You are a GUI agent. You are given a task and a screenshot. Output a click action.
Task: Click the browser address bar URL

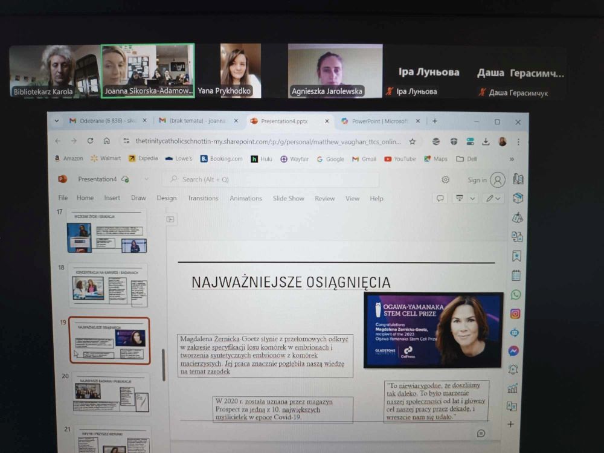[x=268, y=142]
